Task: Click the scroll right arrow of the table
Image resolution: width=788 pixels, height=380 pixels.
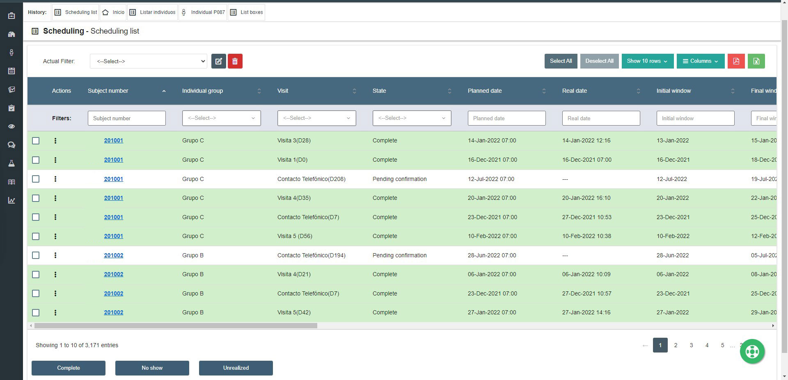Action: [x=773, y=325]
